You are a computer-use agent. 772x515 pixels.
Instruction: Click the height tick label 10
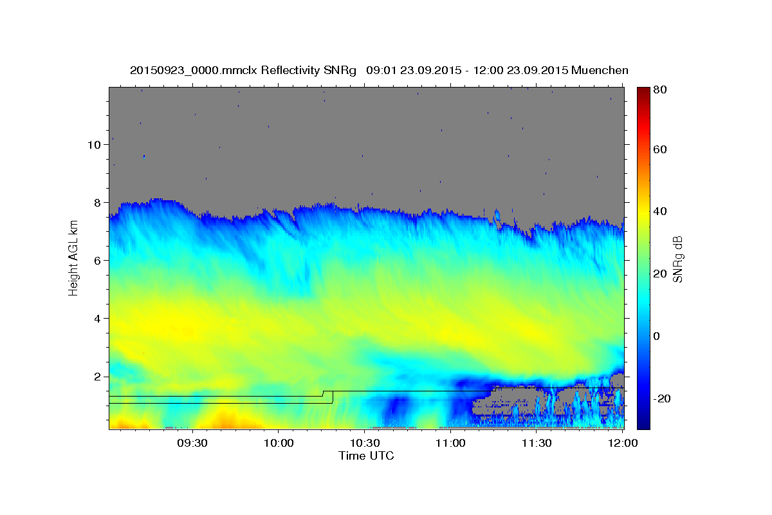click(93, 144)
